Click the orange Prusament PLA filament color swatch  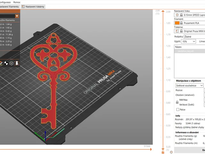[177, 23]
